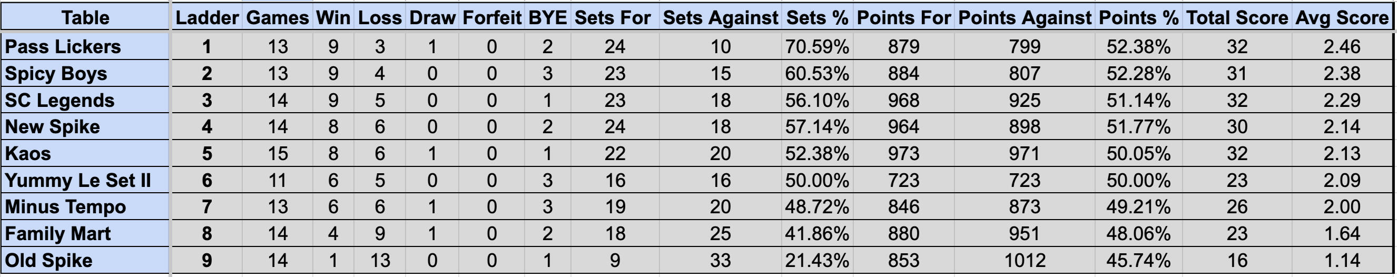Select Family Mart avg score 1.64
The image size is (1397, 277).
(x=1342, y=234)
